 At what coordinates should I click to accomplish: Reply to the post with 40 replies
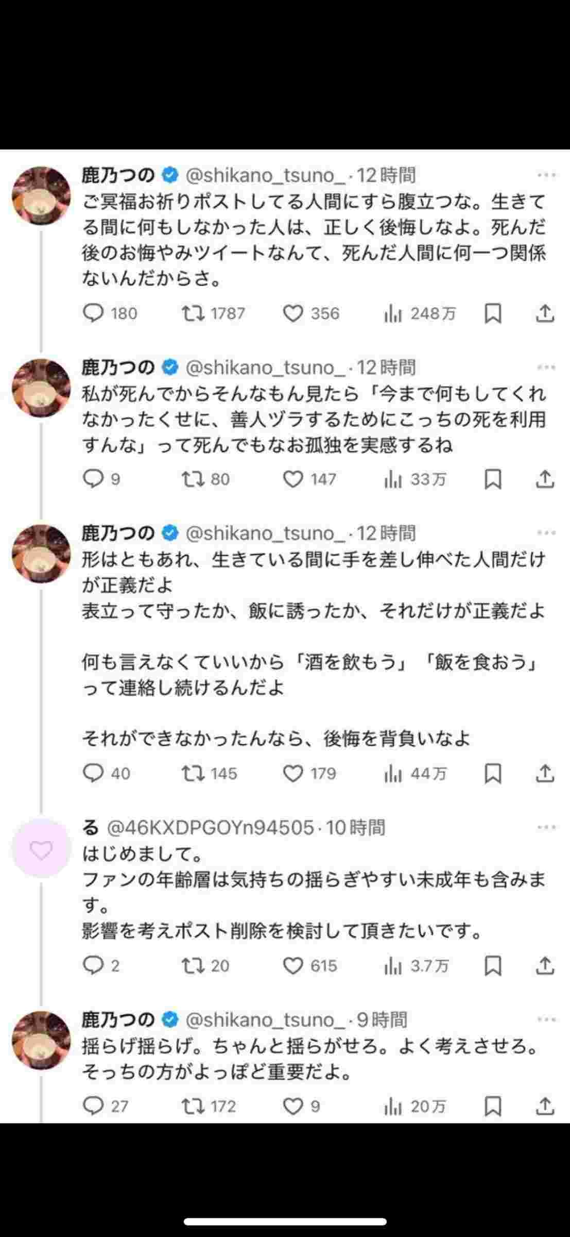[94, 773]
